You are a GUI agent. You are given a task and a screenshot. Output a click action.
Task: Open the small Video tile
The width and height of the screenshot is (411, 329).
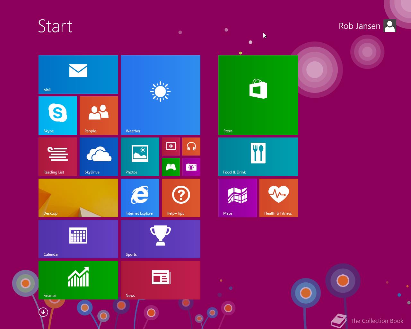[171, 147]
